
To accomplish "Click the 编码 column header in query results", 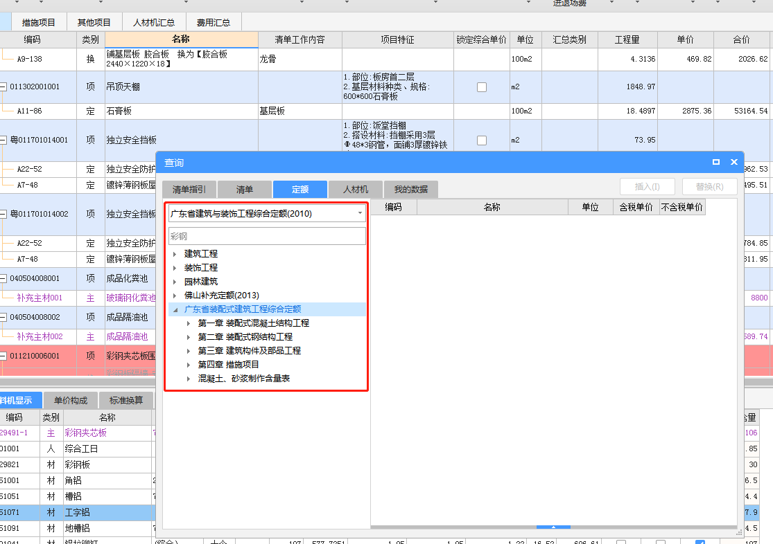I will [393, 207].
